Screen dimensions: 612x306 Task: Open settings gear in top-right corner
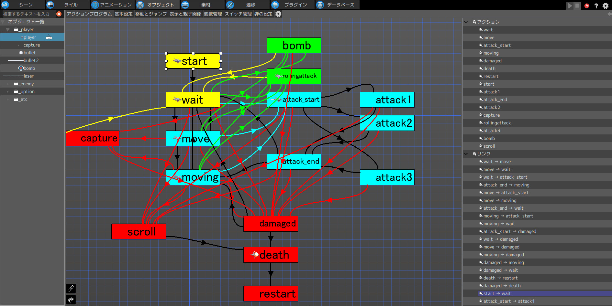coord(606,6)
